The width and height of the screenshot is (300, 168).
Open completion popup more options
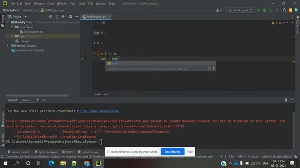pos(213,69)
